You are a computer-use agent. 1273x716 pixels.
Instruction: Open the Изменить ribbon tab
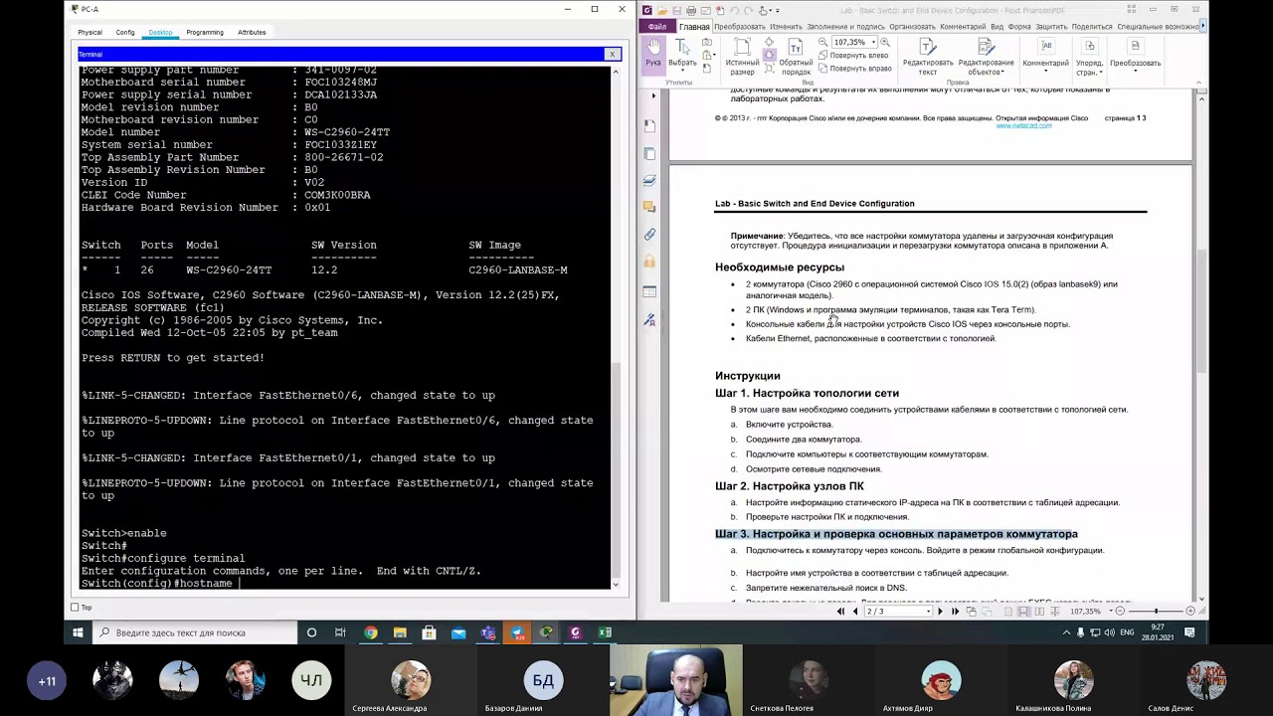pyautogui.click(x=786, y=27)
